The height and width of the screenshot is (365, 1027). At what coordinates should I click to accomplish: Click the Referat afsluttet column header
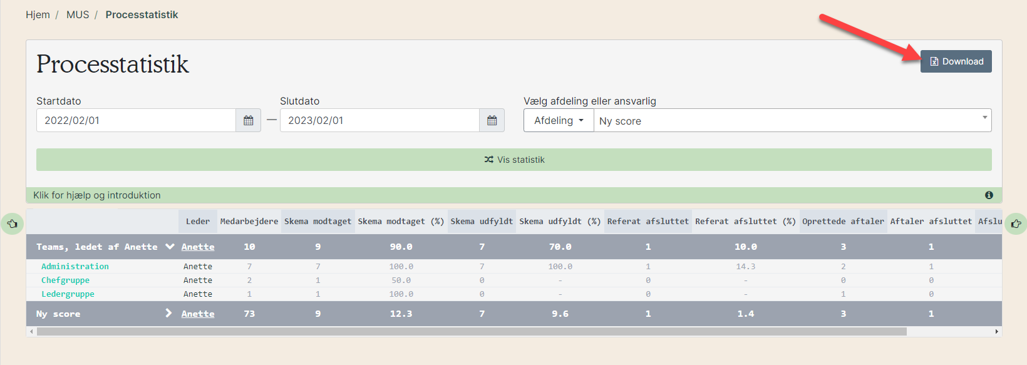pos(648,221)
